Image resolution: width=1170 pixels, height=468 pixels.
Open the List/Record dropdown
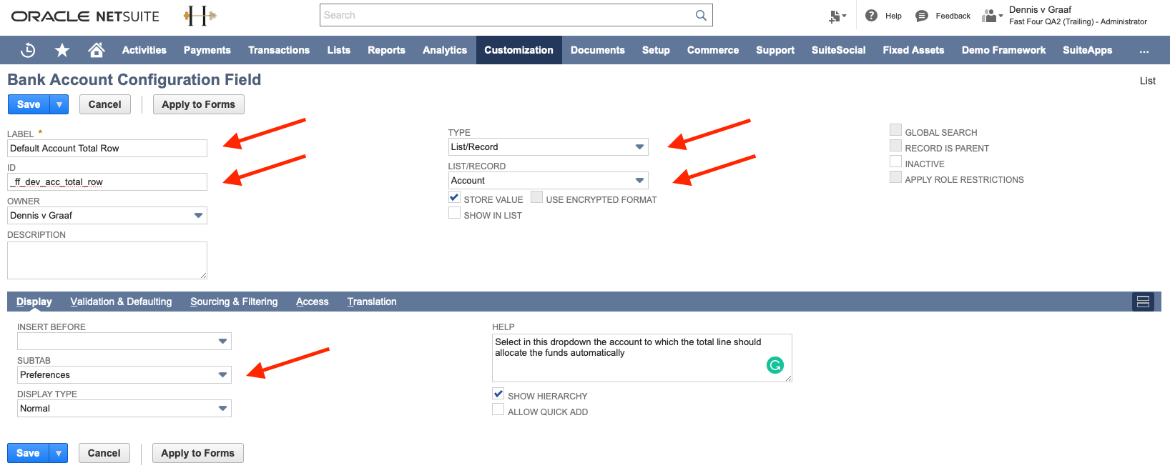coord(548,181)
